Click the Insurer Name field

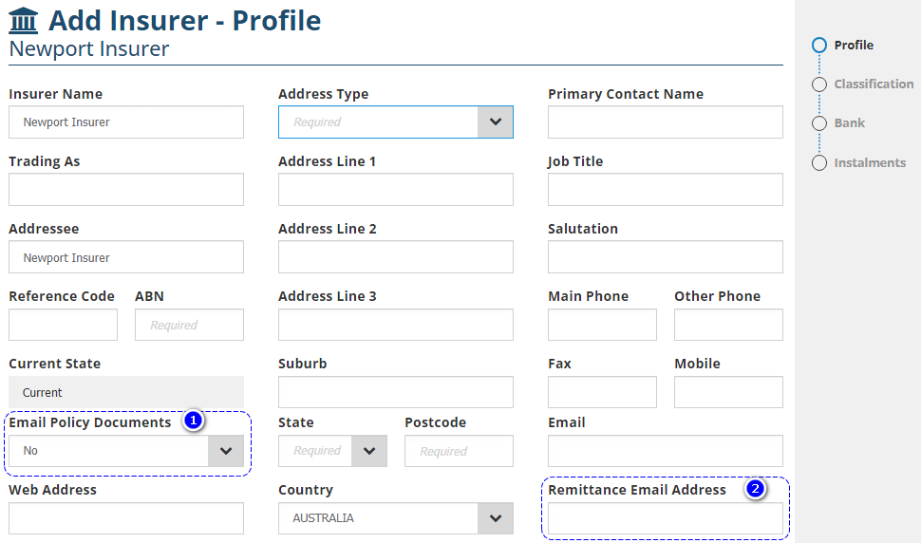pos(125,122)
